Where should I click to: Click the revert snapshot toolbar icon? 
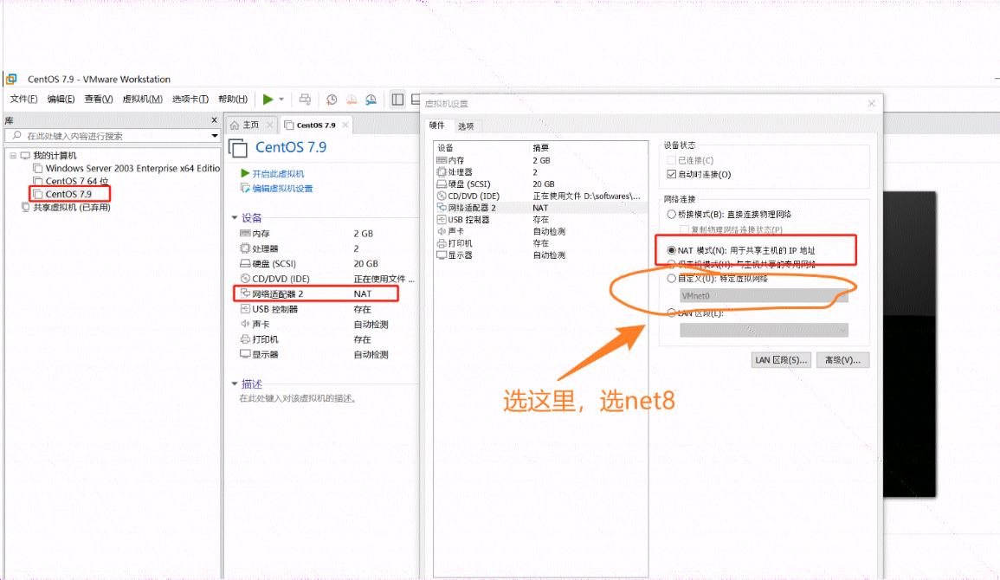pos(351,98)
